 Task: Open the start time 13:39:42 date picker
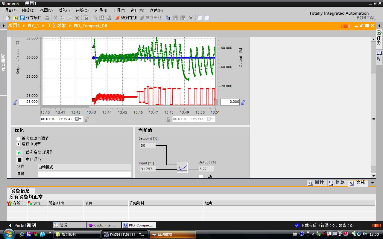pyautogui.click(x=78, y=119)
